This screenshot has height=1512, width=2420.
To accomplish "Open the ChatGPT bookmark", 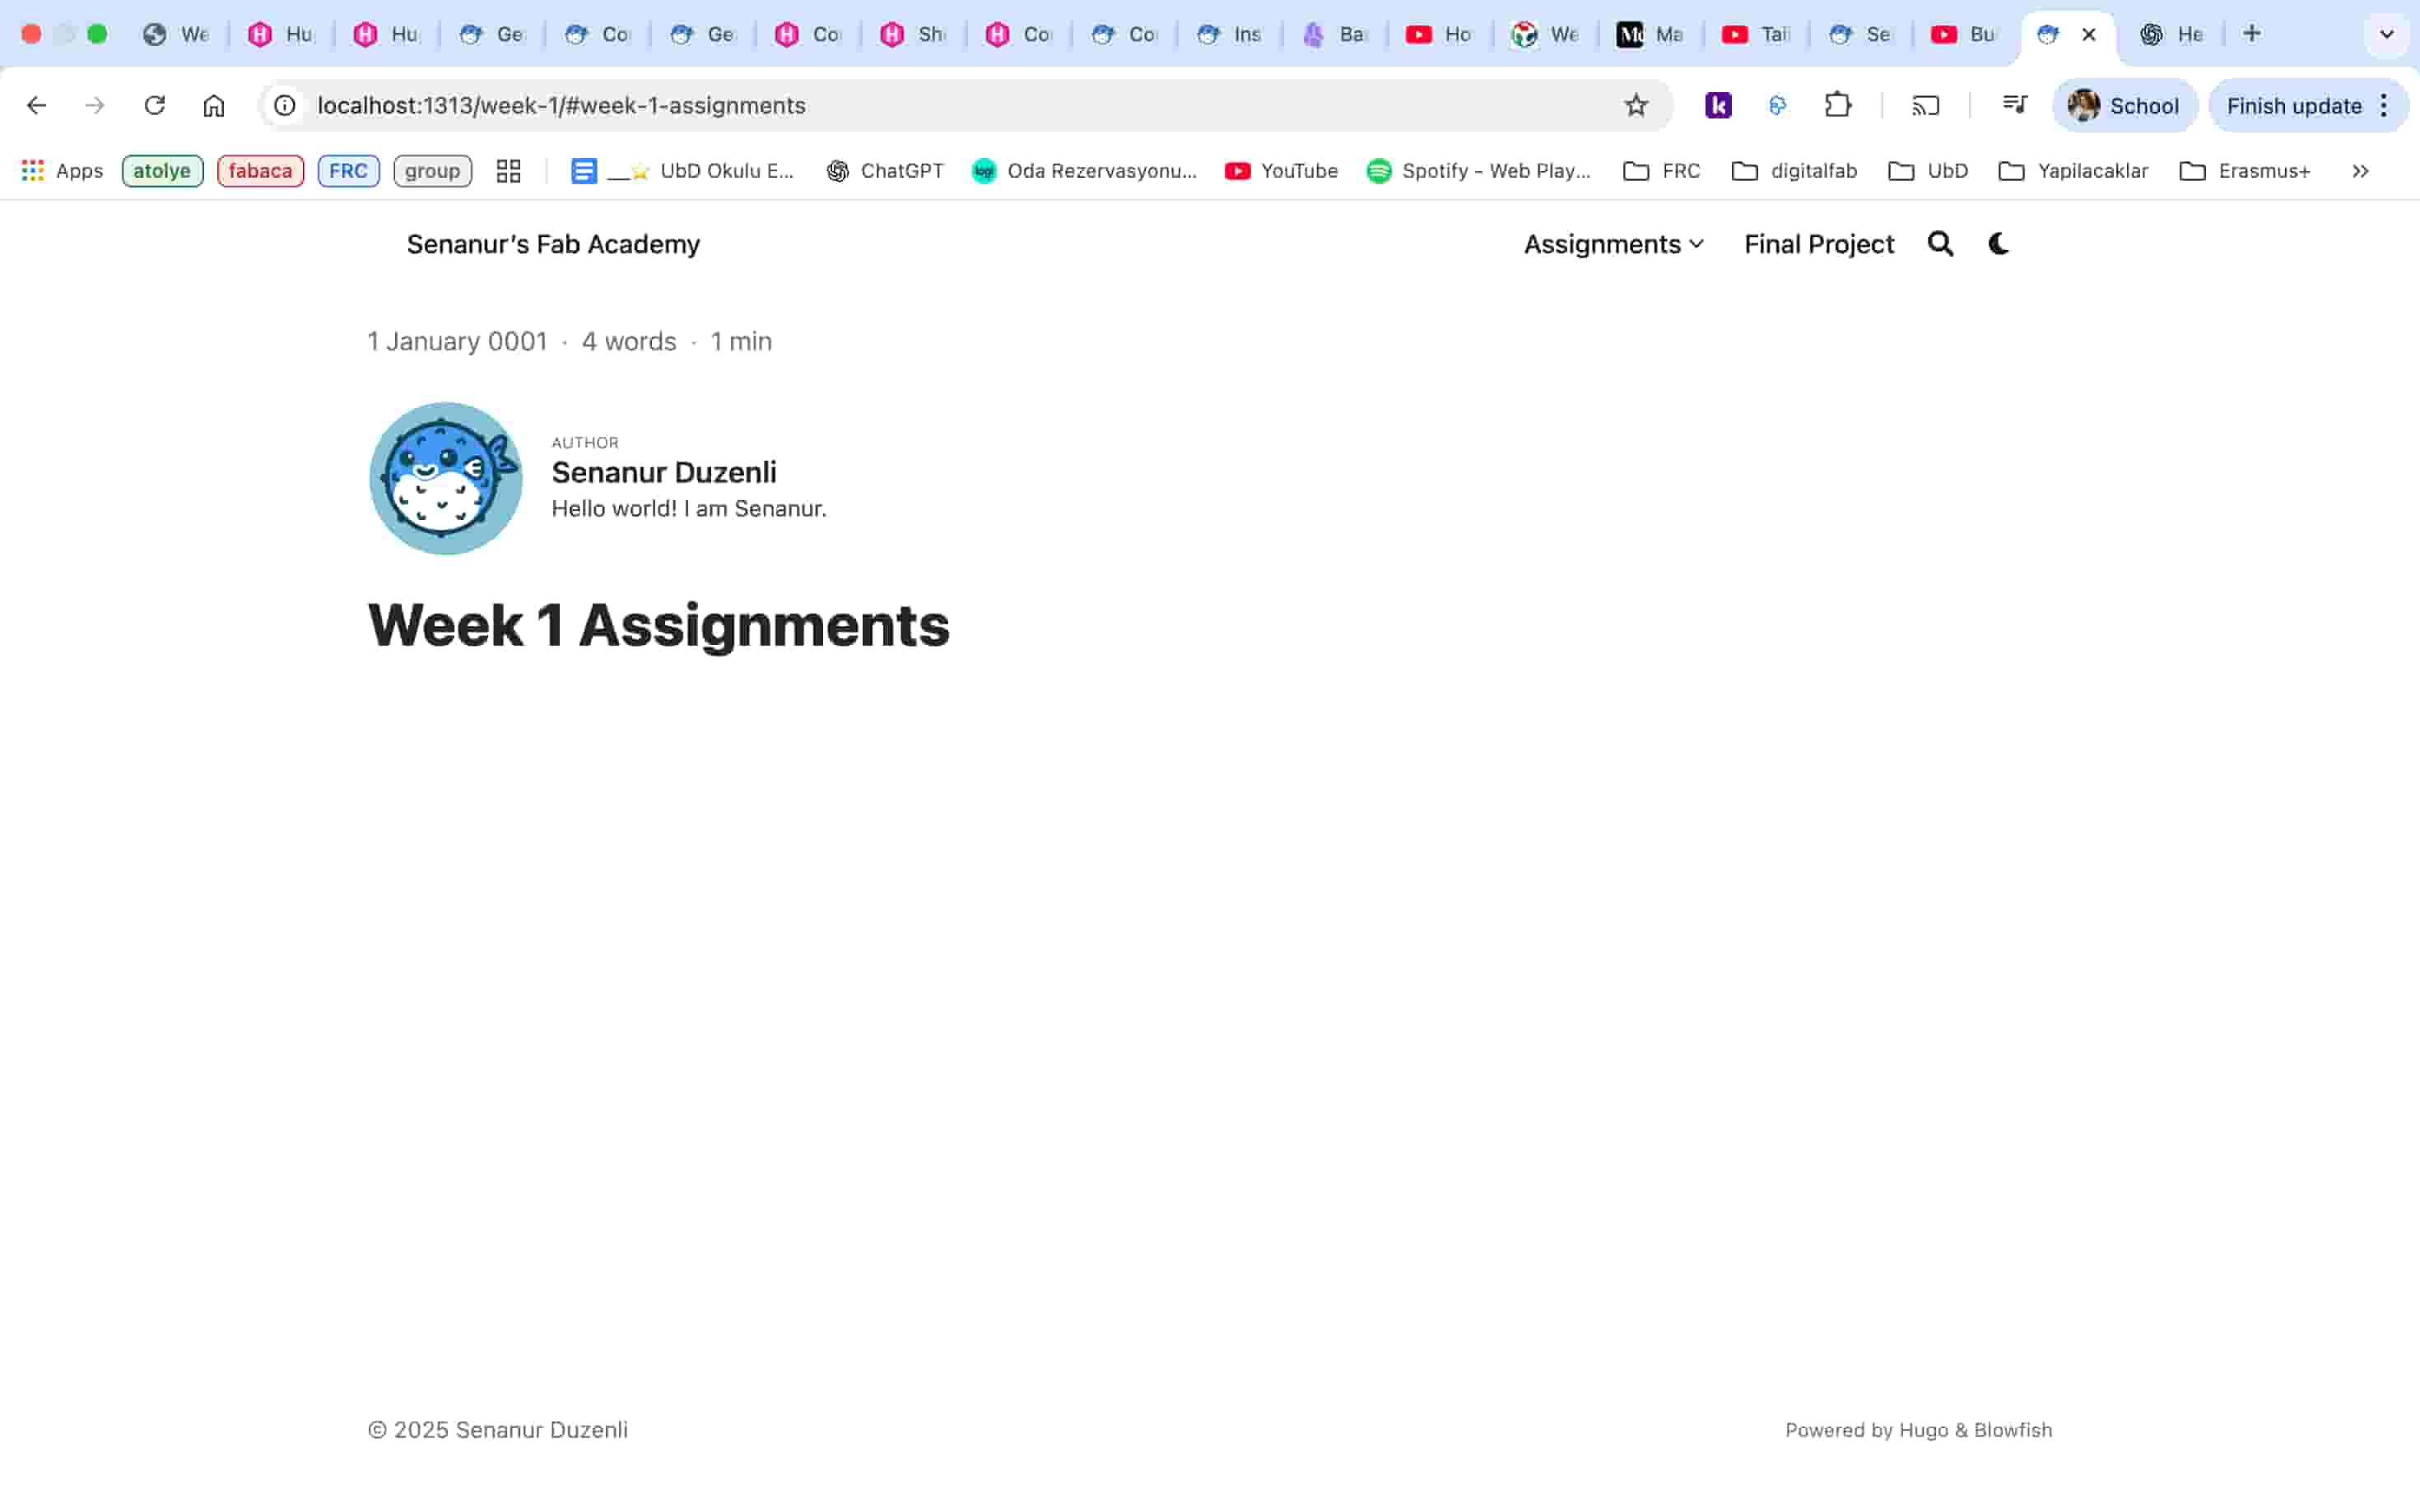I will click(x=884, y=171).
